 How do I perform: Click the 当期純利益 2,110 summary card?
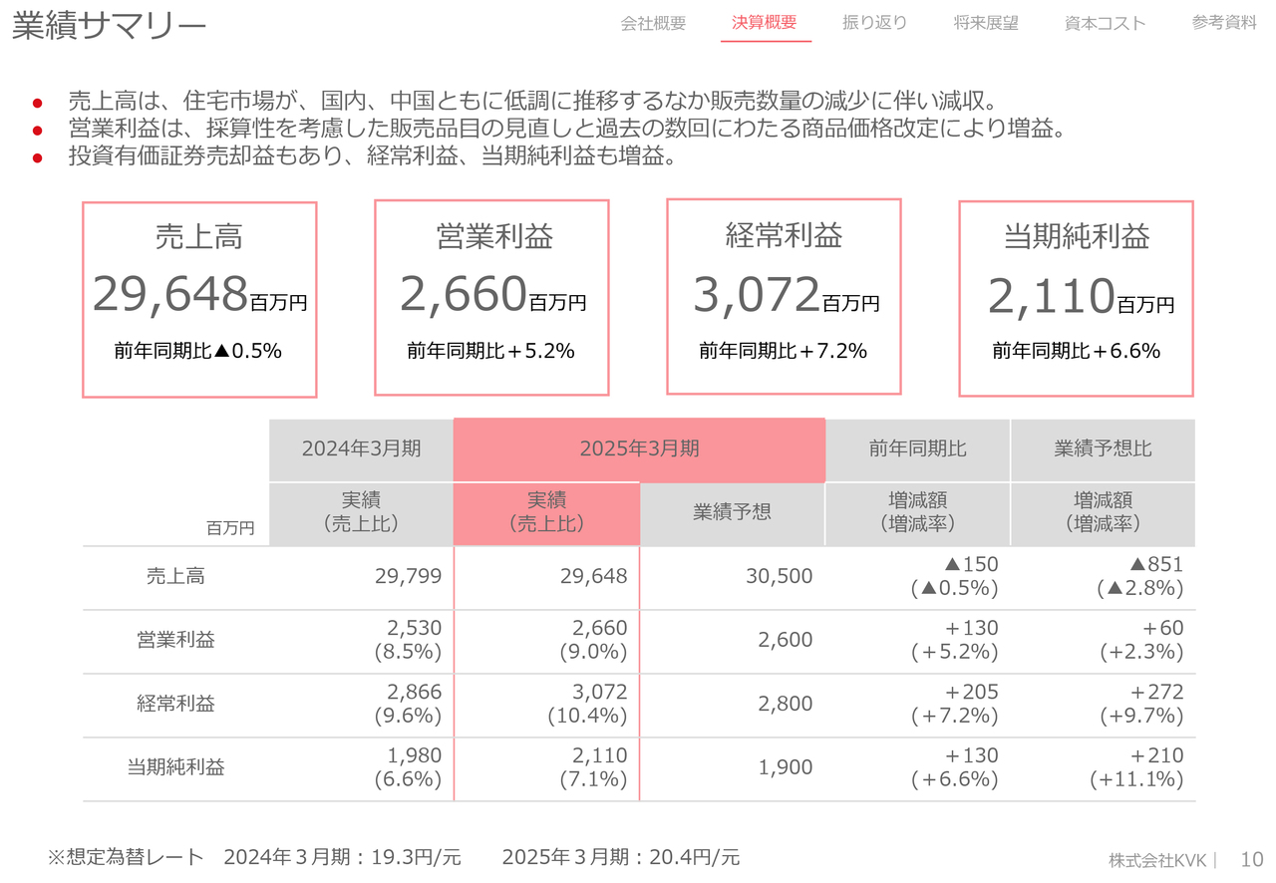(x=1076, y=298)
